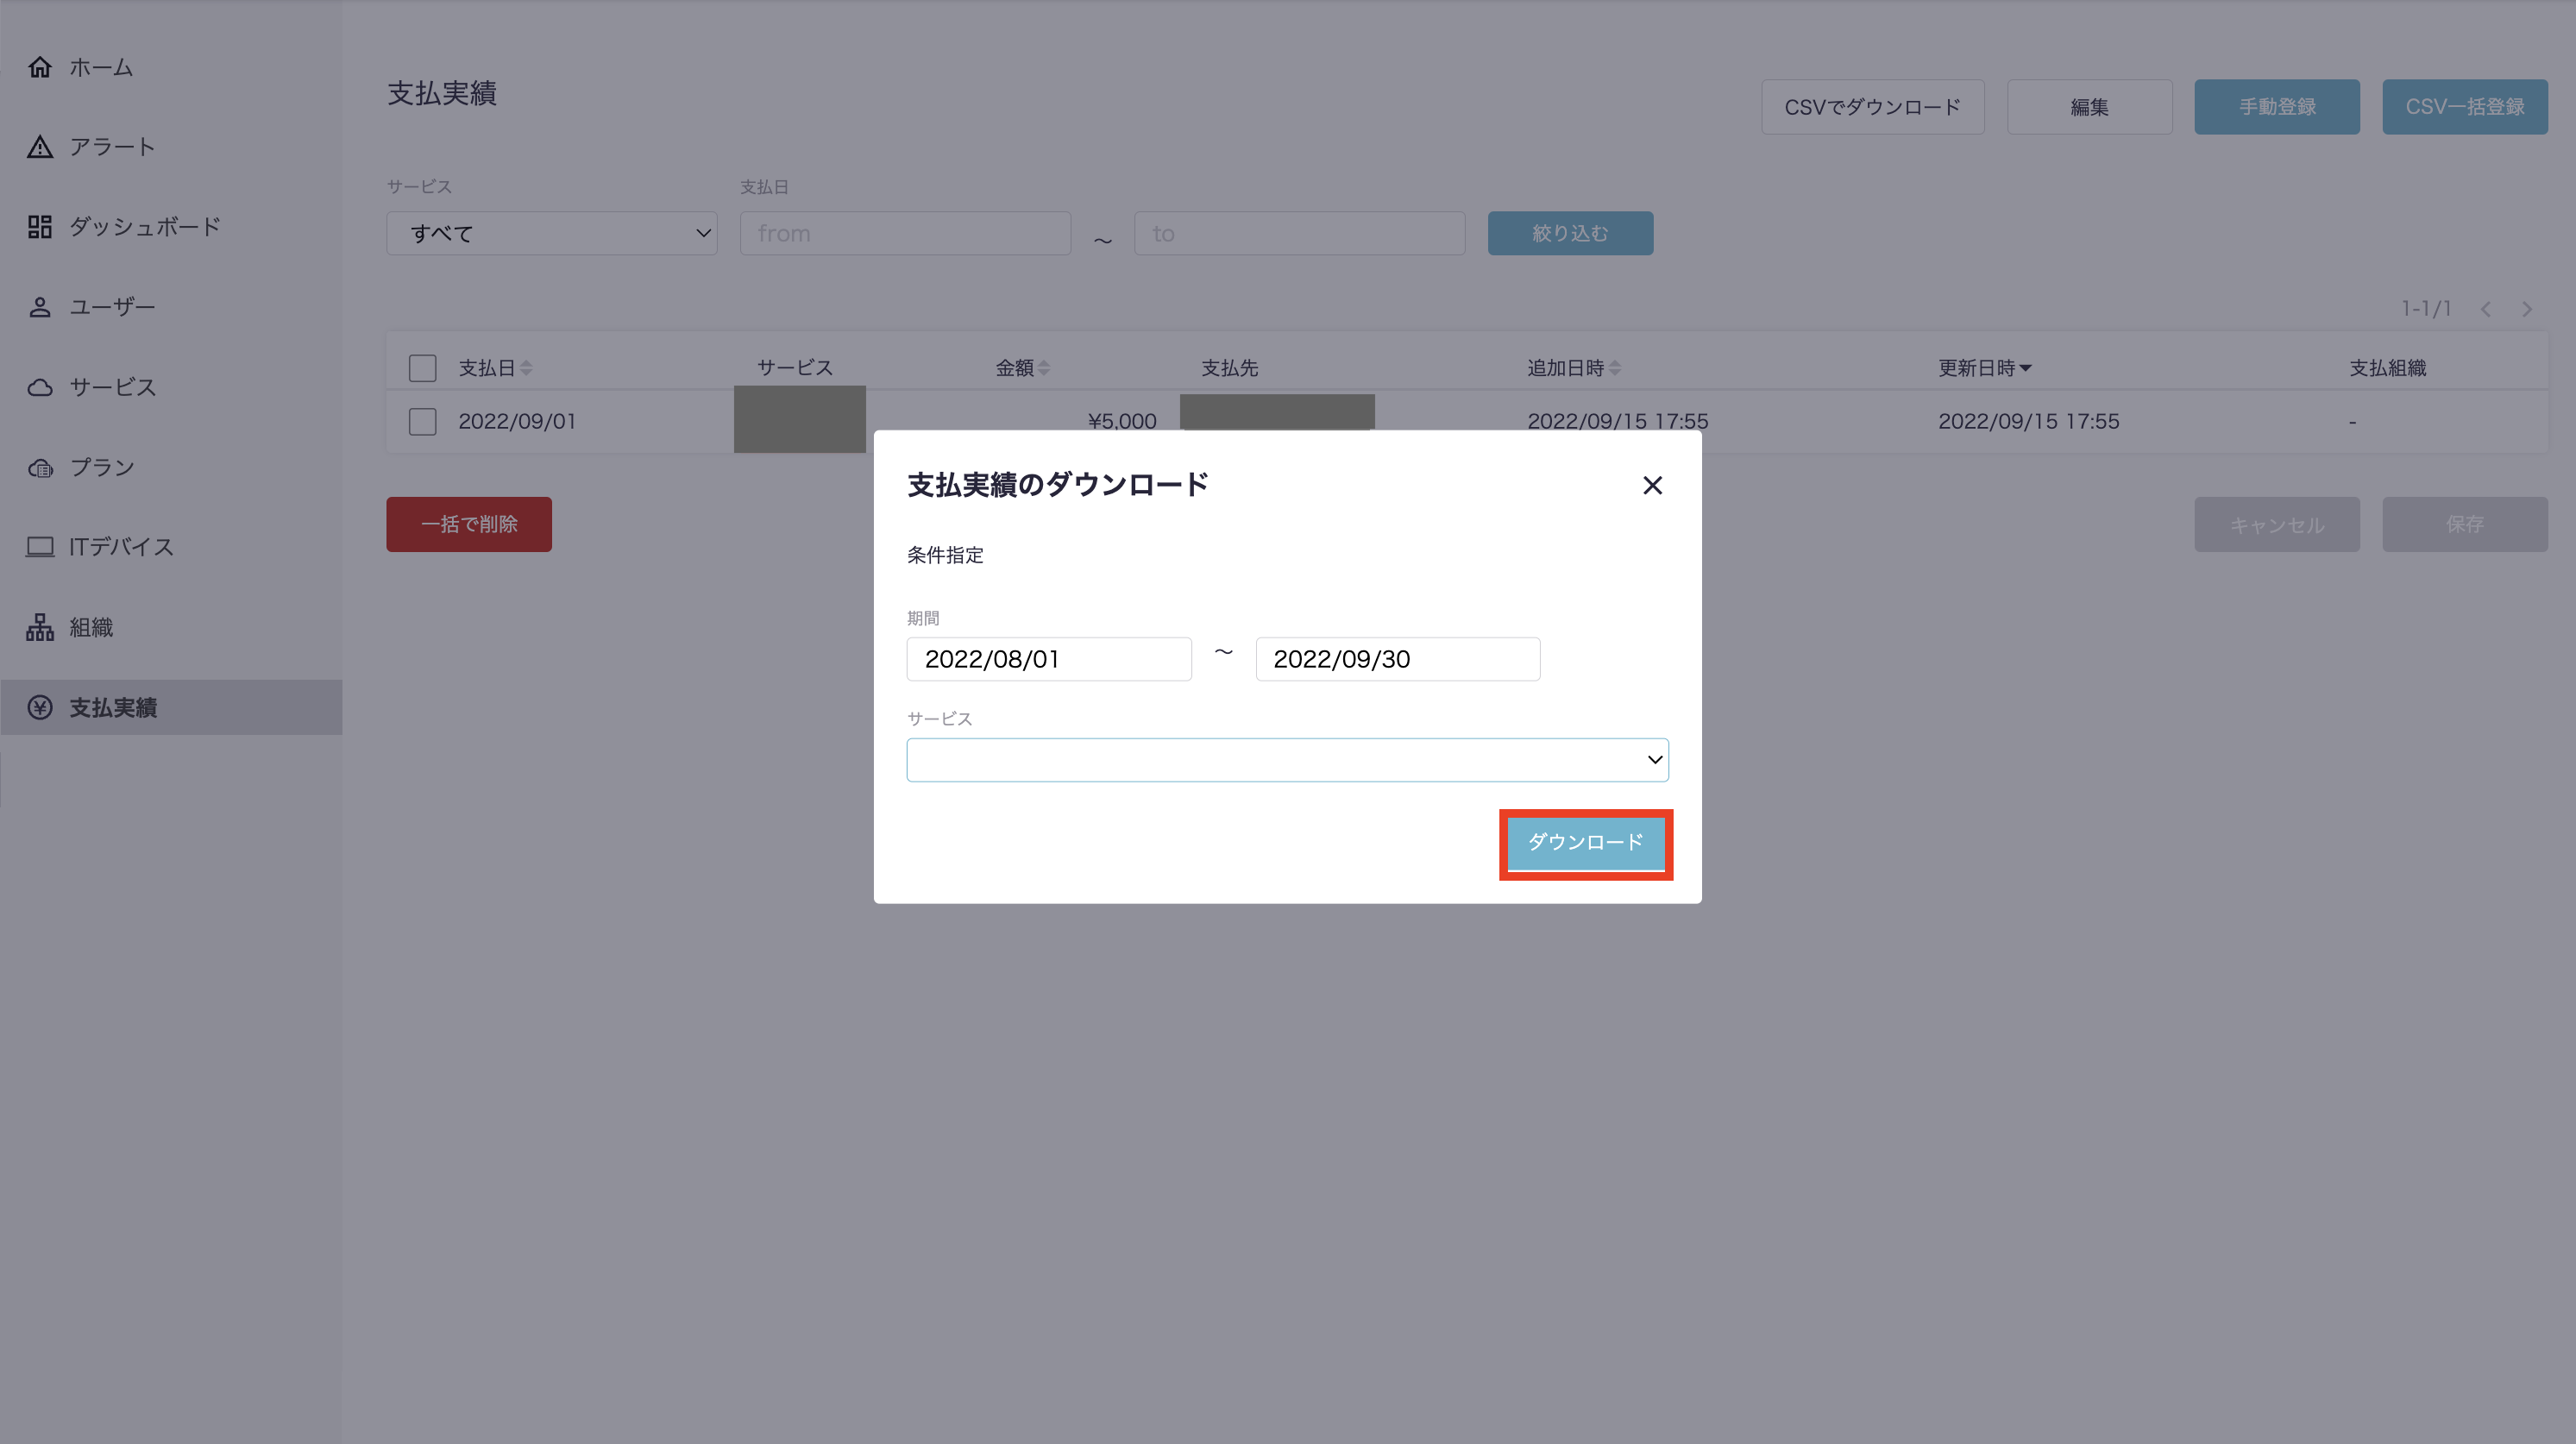Tick the select-all checkbox in table header

pyautogui.click(x=422, y=368)
